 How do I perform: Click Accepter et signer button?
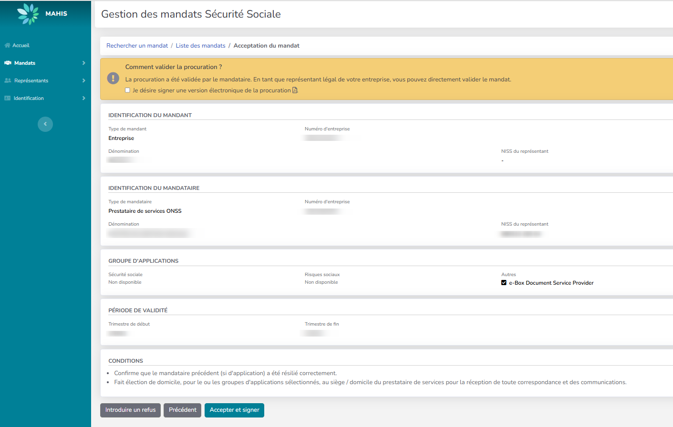[x=234, y=410]
